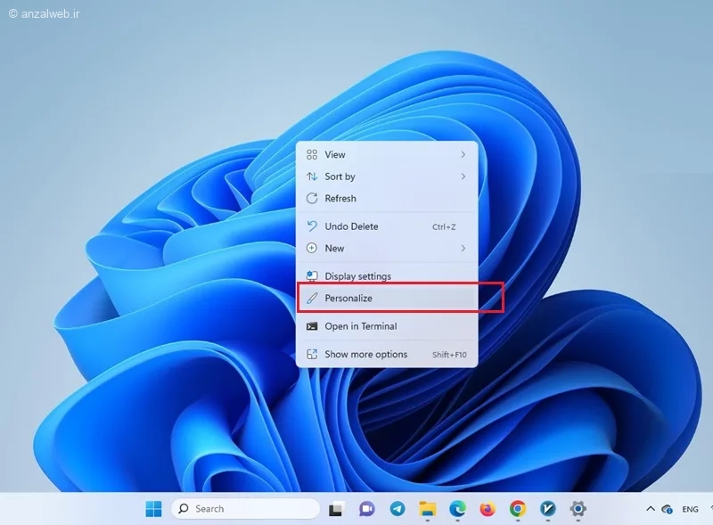Open the Chat app in taskbar
713x525 pixels.
[367, 509]
